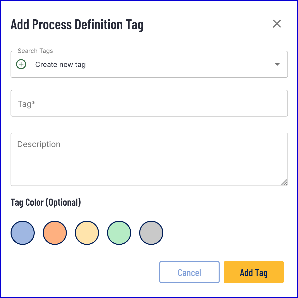This screenshot has height=298, width=298.
Task: Click the 'Description' placeholder text
Action: pyautogui.click(x=39, y=144)
